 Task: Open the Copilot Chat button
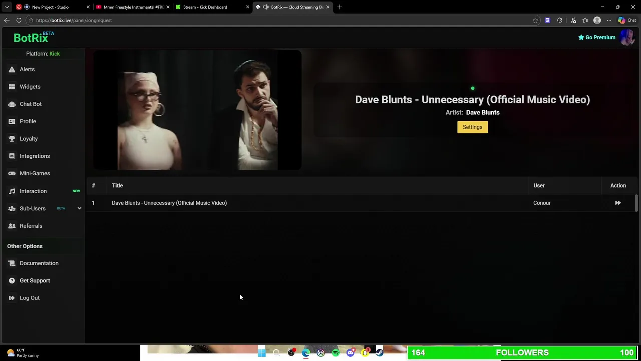pyautogui.click(x=626, y=20)
